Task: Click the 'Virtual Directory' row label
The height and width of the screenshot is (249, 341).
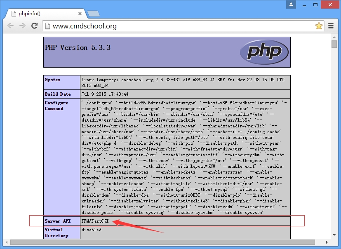Action: [56, 233]
